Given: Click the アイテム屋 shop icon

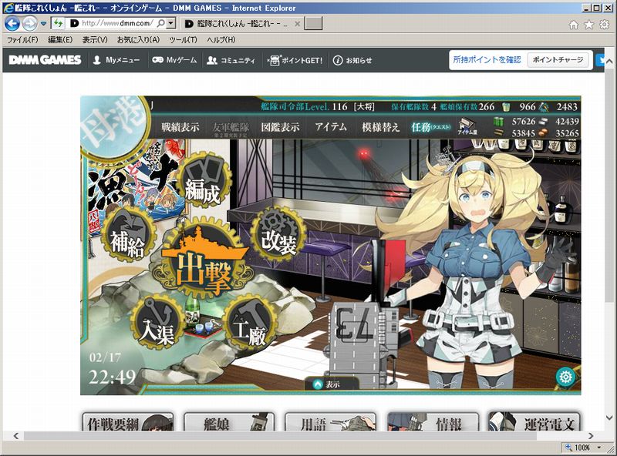Looking at the screenshot, I should tap(467, 127).
